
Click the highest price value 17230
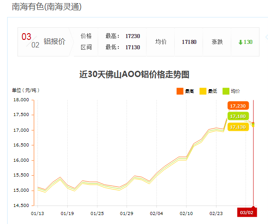[x=133, y=36]
